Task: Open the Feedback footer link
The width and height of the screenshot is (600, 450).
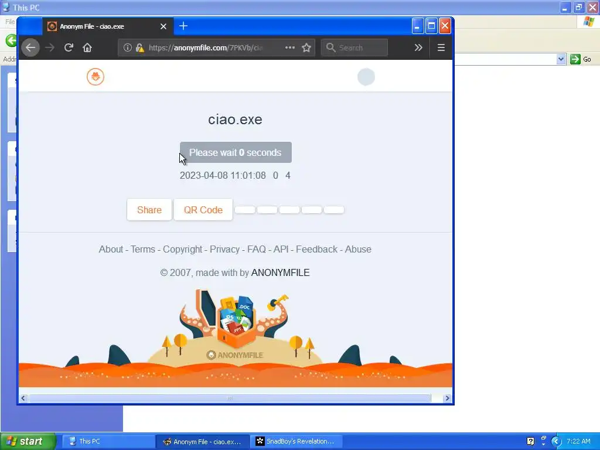Action: tap(316, 249)
